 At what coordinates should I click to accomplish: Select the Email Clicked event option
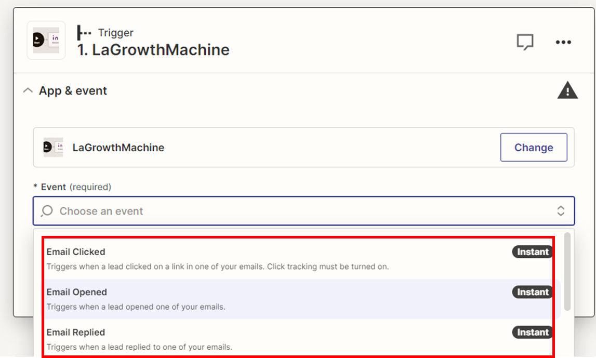pos(298,259)
